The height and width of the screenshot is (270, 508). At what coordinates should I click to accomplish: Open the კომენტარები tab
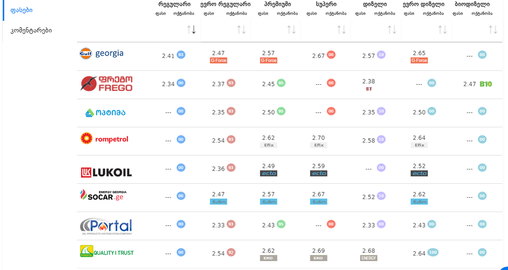[31, 30]
